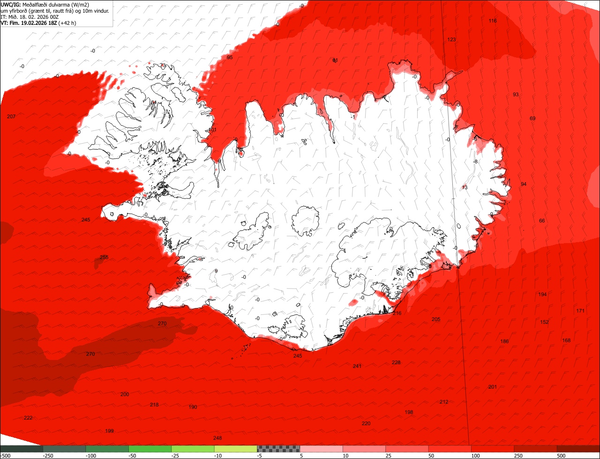Click the 69 value on the map
The width and height of the screenshot is (600, 459).
pos(532,118)
